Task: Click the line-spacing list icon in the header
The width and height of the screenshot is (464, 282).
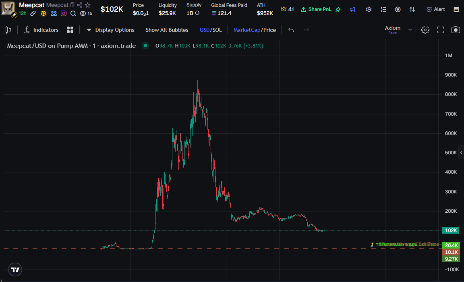Action: [383, 10]
